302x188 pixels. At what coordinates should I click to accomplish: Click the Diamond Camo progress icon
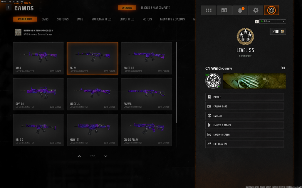click(18, 32)
